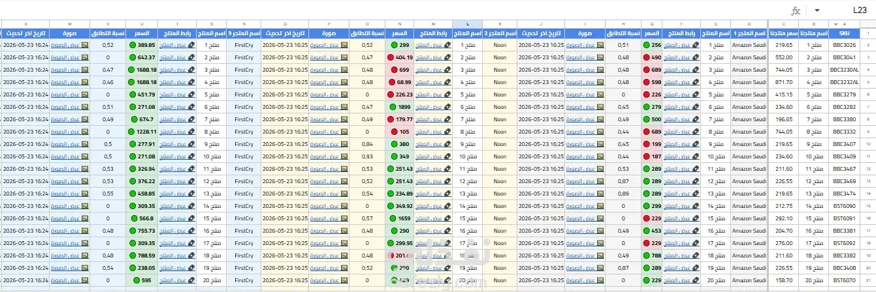The image size is (876, 292).
Task: Select the our-price cell 292.10
Action: pos(785,218)
